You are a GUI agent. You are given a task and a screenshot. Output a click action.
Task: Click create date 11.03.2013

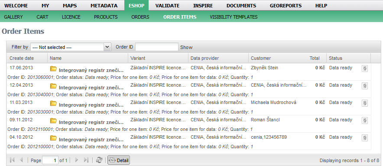21,102
